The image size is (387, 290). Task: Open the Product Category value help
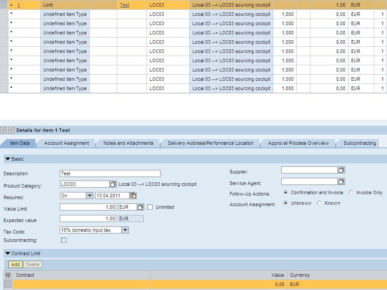113,184
